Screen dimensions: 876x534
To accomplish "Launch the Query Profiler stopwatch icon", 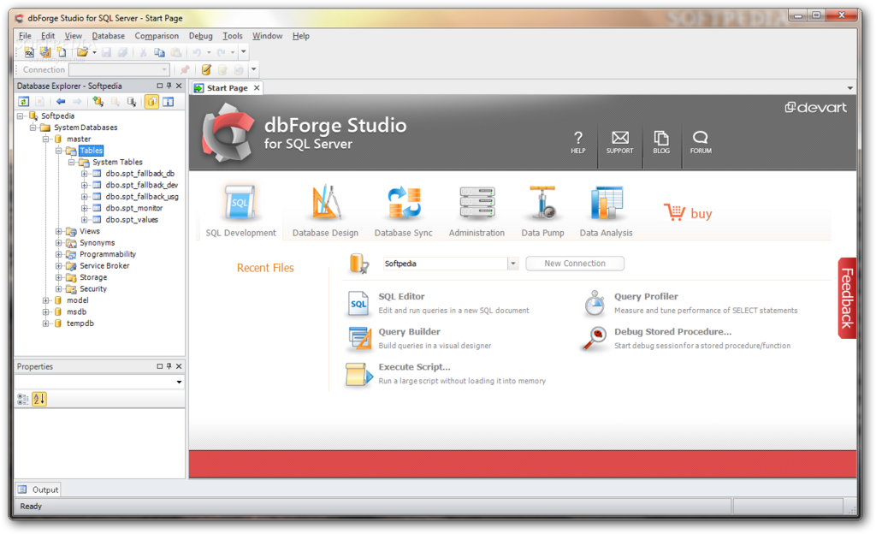I will [595, 303].
